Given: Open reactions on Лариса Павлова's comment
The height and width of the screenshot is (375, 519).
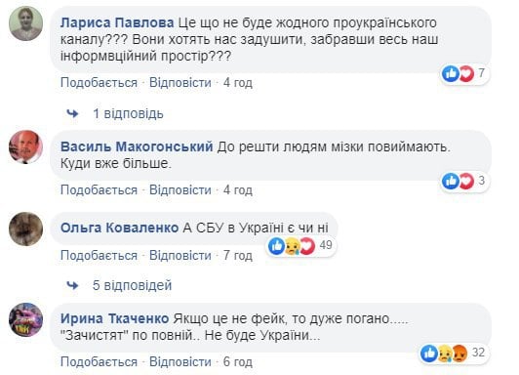Looking at the screenshot, I should pyautogui.click(x=465, y=73).
